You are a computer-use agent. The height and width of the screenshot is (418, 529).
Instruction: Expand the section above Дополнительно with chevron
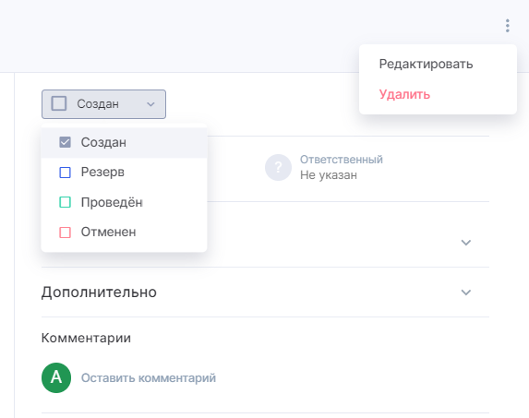[466, 243]
